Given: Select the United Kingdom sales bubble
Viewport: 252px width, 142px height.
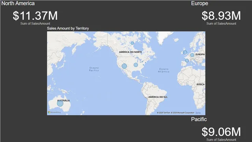Looking at the screenshot, I should tap(185, 52).
